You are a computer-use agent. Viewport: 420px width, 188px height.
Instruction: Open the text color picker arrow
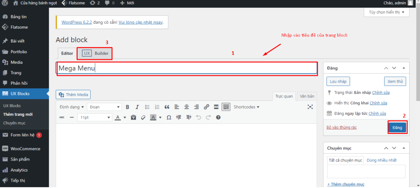tap(124, 117)
